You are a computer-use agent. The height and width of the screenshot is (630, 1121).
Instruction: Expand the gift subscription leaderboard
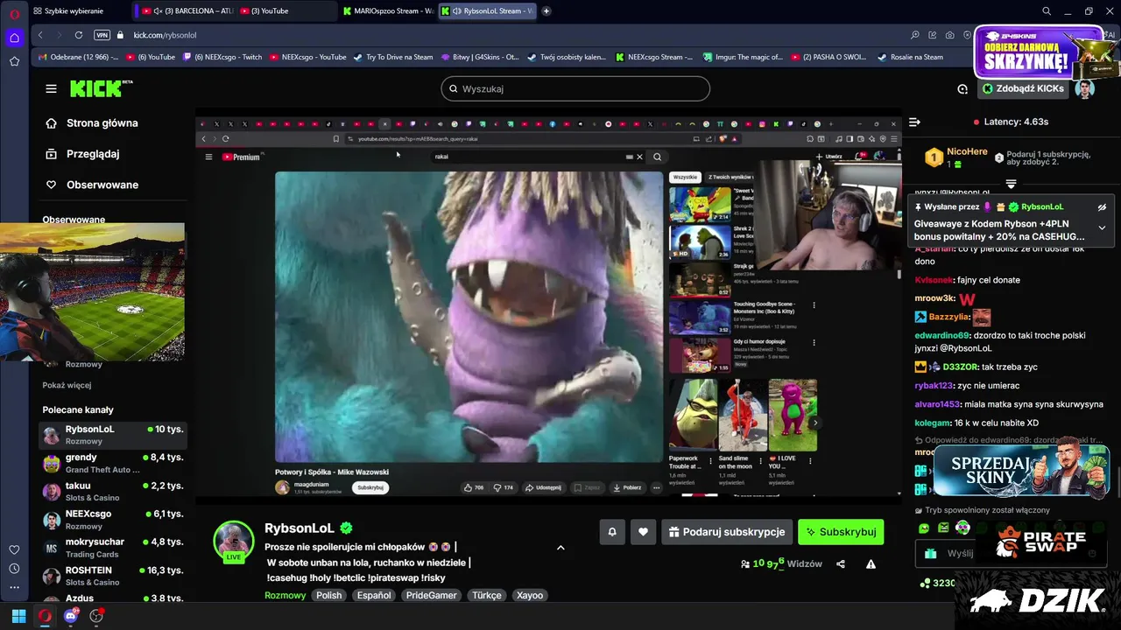(1011, 184)
